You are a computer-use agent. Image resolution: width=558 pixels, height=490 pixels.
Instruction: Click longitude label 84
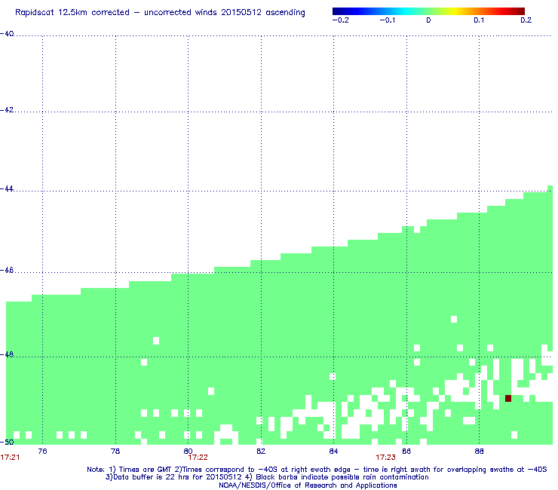[333, 452]
